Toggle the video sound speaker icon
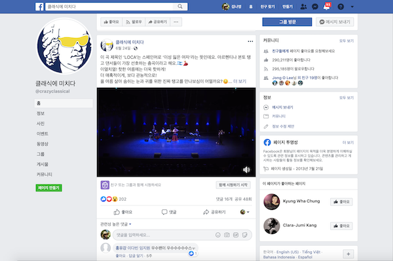The height and width of the screenshot is (261, 393). 246,169
